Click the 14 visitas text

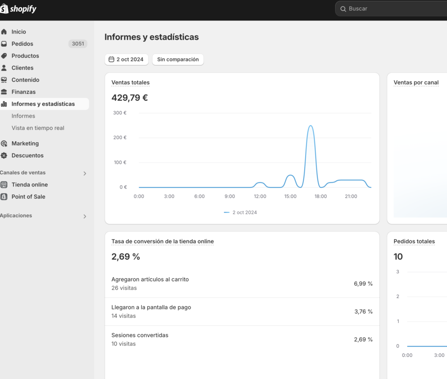124,316
